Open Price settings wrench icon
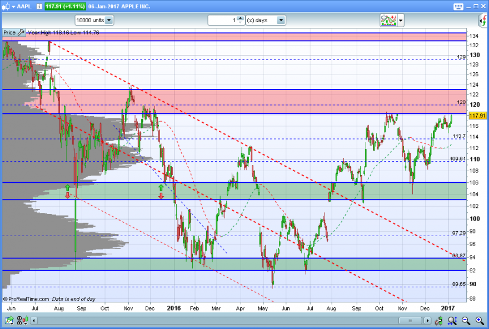The width and height of the screenshot is (489, 329). [x=21, y=32]
